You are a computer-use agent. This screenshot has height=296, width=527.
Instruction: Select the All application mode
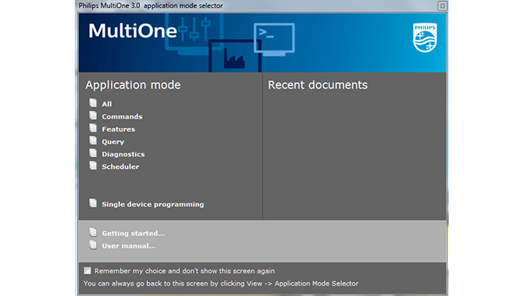coord(107,104)
